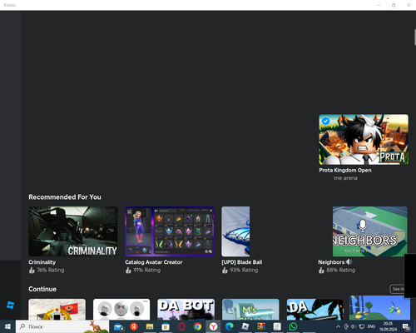
Task: Click the page vertical scrollbar thumb
Action: [415, 37]
